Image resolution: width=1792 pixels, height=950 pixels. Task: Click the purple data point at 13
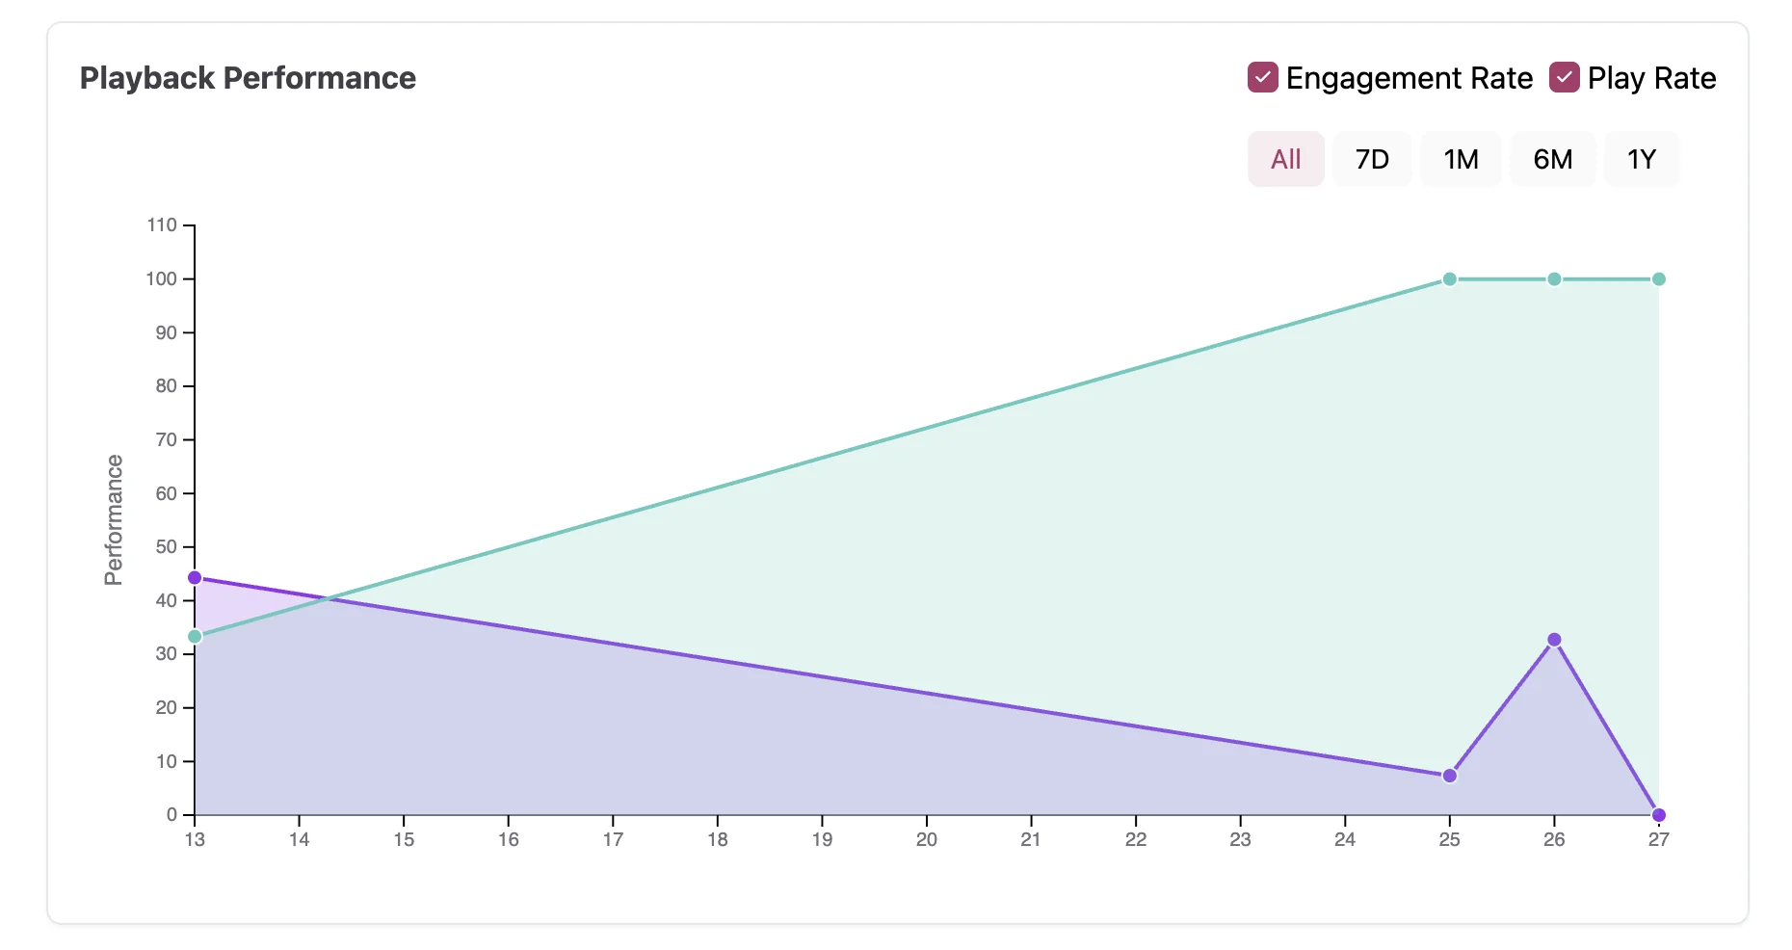pos(195,578)
